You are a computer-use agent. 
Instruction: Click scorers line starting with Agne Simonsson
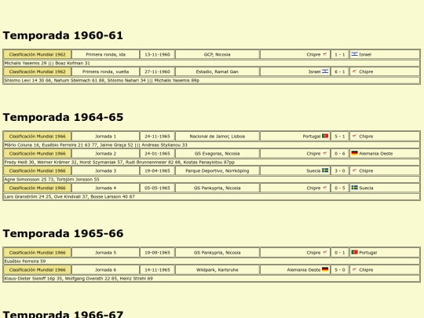pos(211,179)
